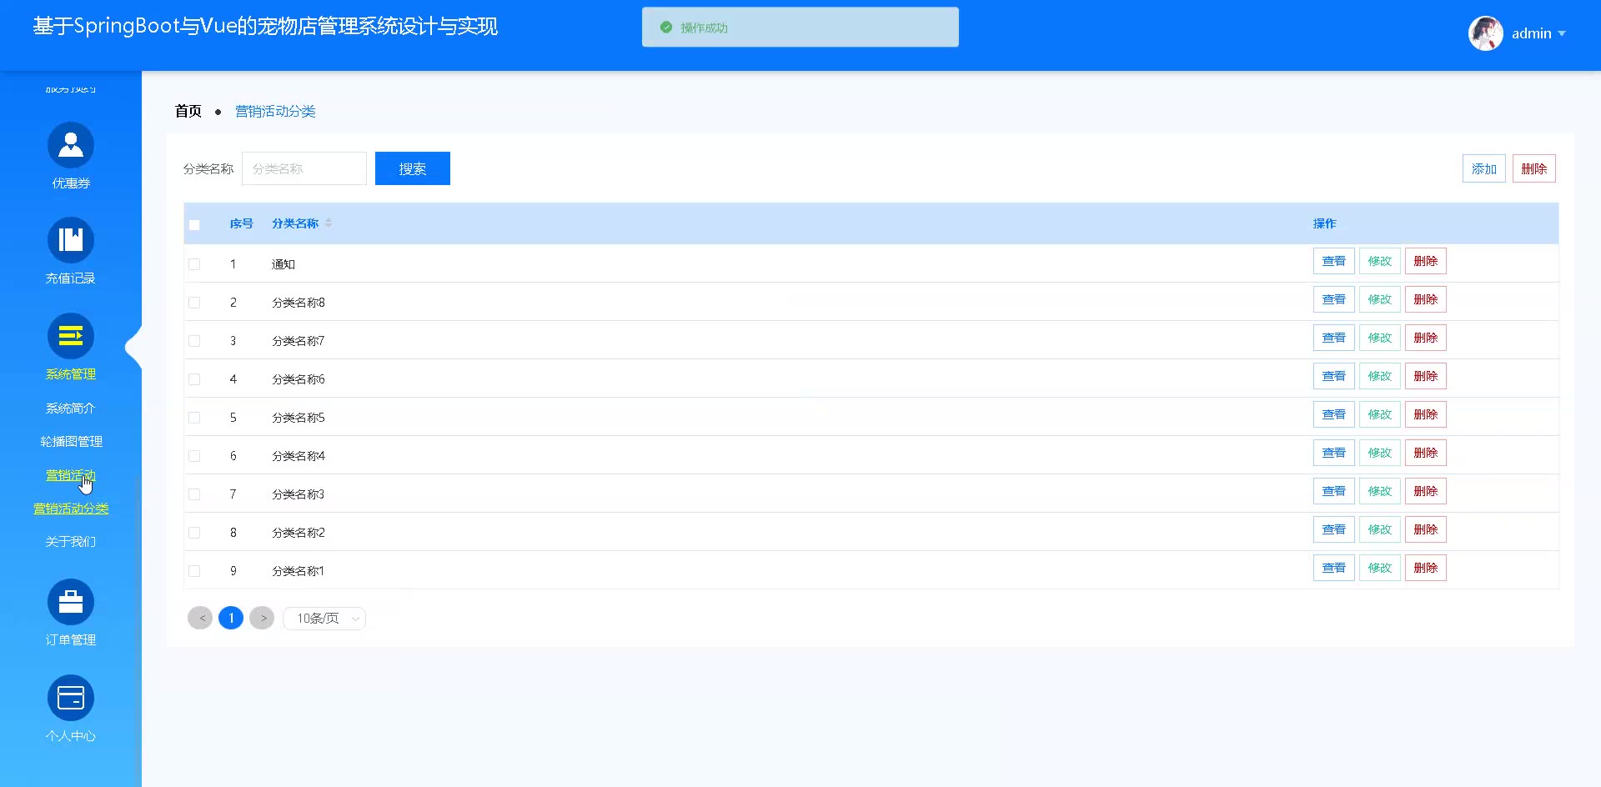Click the admin avatar picture
The width and height of the screenshot is (1601, 787).
[1486, 33]
